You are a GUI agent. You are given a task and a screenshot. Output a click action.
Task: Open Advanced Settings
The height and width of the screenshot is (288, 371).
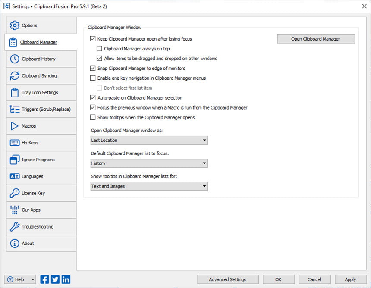coord(228,279)
